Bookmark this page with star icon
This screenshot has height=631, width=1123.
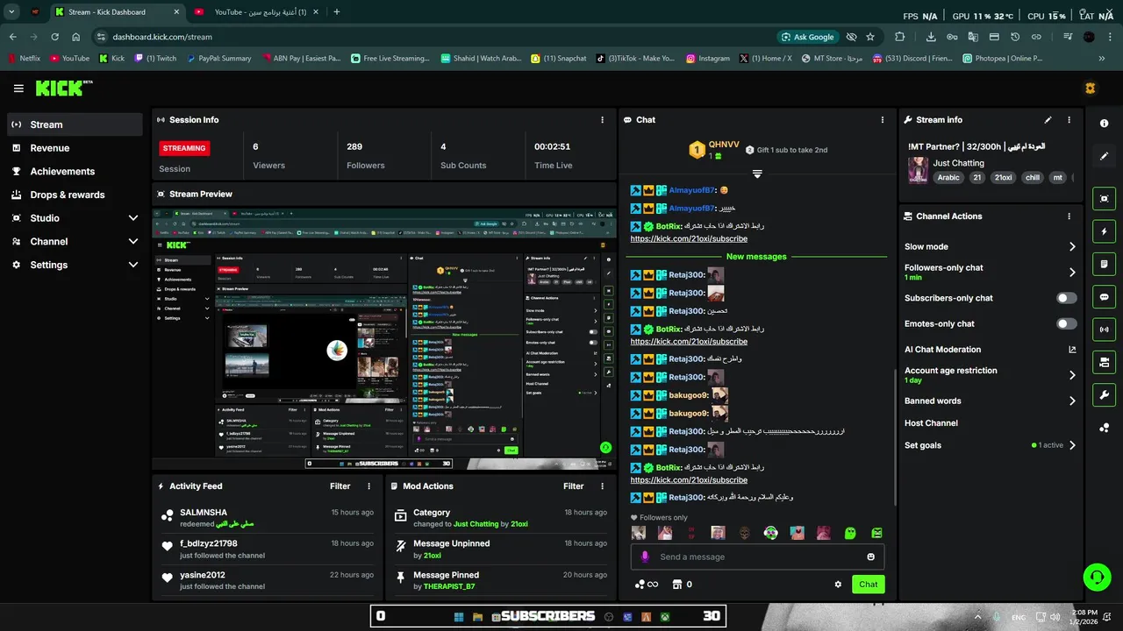tap(870, 37)
